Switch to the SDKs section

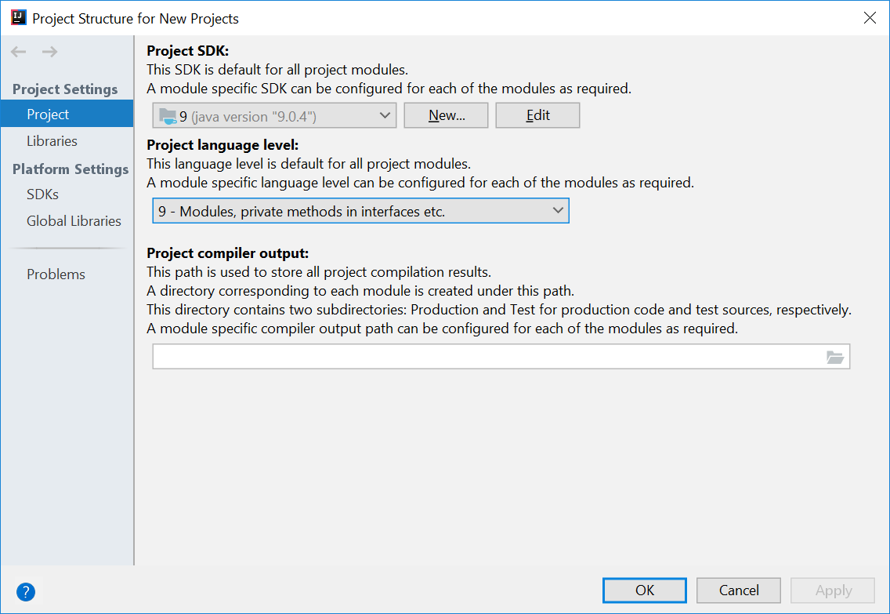click(42, 194)
